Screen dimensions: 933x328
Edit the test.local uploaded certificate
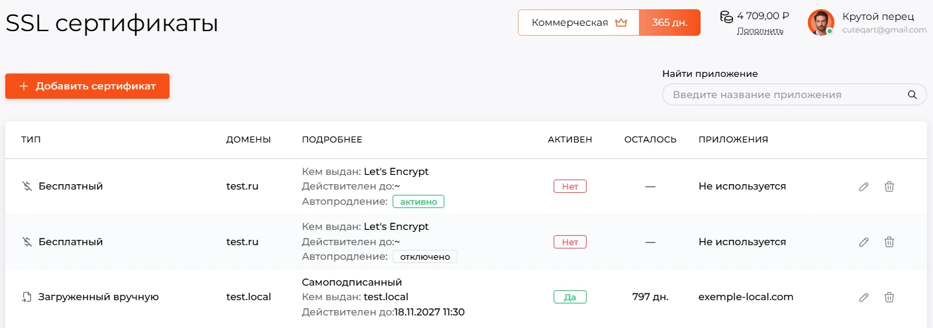863,298
